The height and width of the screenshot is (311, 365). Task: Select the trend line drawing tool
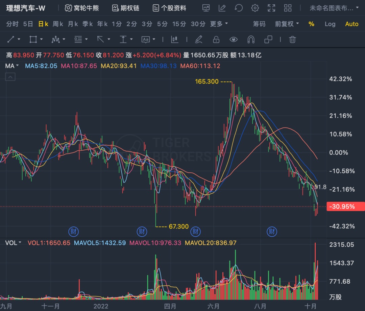click(14, 40)
